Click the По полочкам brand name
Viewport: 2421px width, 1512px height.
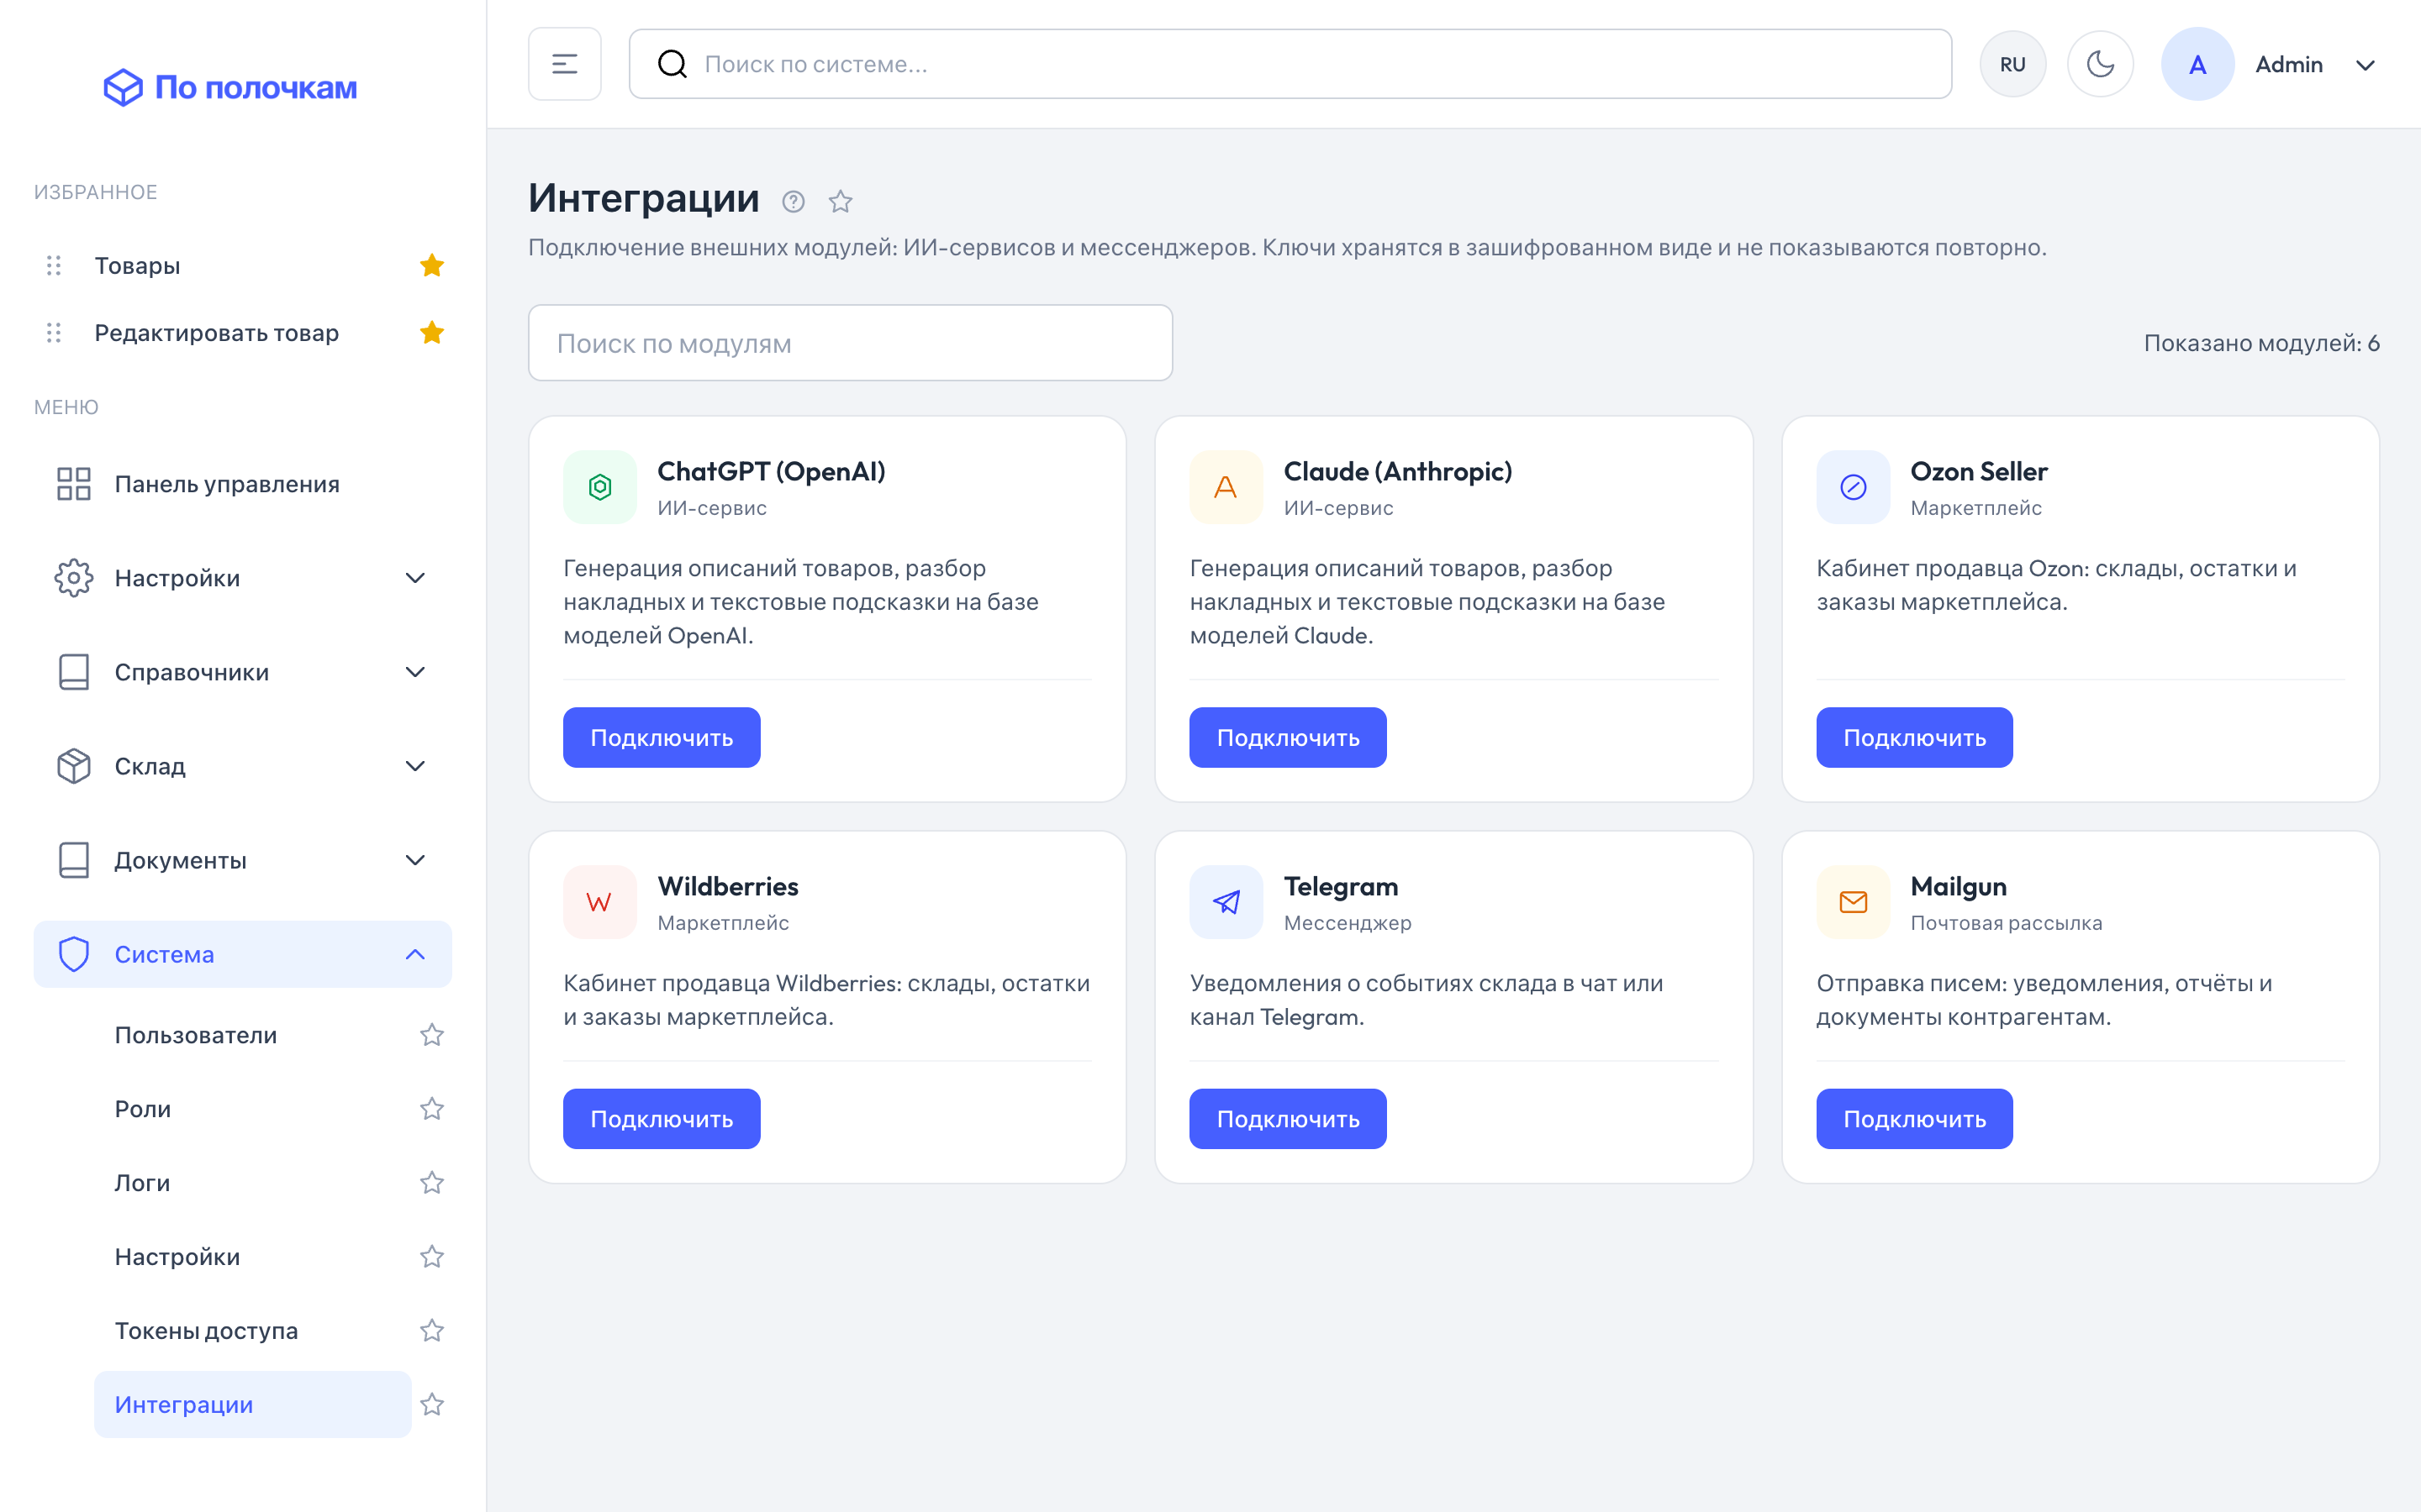tap(256, 88)
